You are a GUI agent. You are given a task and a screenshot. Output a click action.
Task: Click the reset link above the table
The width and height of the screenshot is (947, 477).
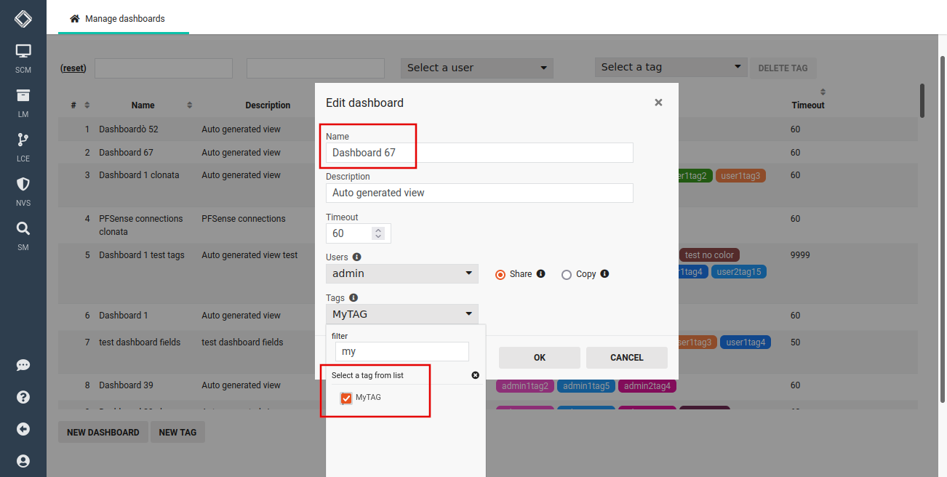73,68
